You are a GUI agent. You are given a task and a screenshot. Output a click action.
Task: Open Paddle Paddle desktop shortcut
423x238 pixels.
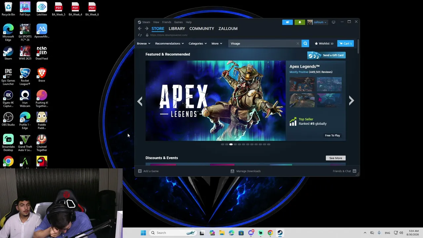click(42, 121)
